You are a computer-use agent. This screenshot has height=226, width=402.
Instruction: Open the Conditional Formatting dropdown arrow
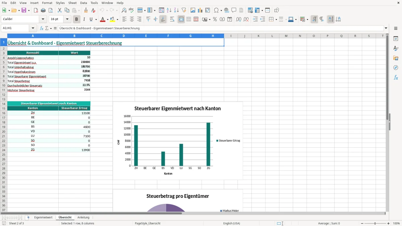[x=307, y=19]
